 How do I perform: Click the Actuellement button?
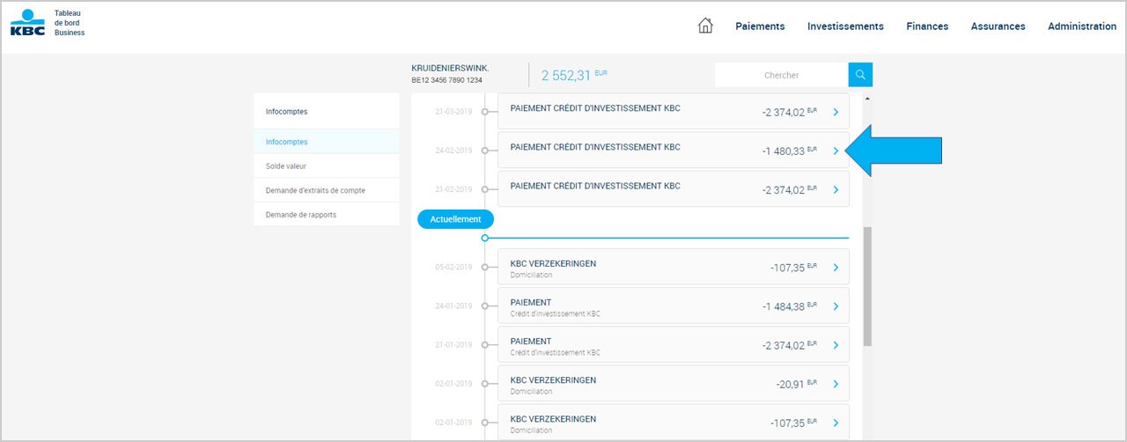tap(455, 219)
